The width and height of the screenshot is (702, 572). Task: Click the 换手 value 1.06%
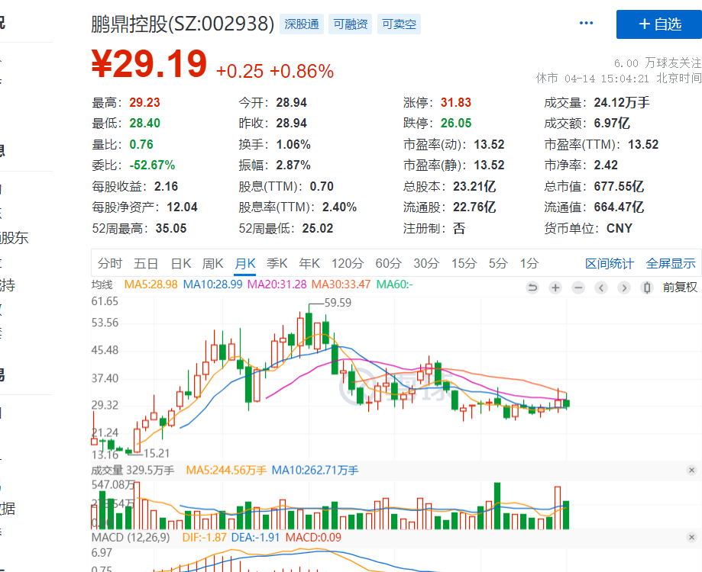(293, 144)
